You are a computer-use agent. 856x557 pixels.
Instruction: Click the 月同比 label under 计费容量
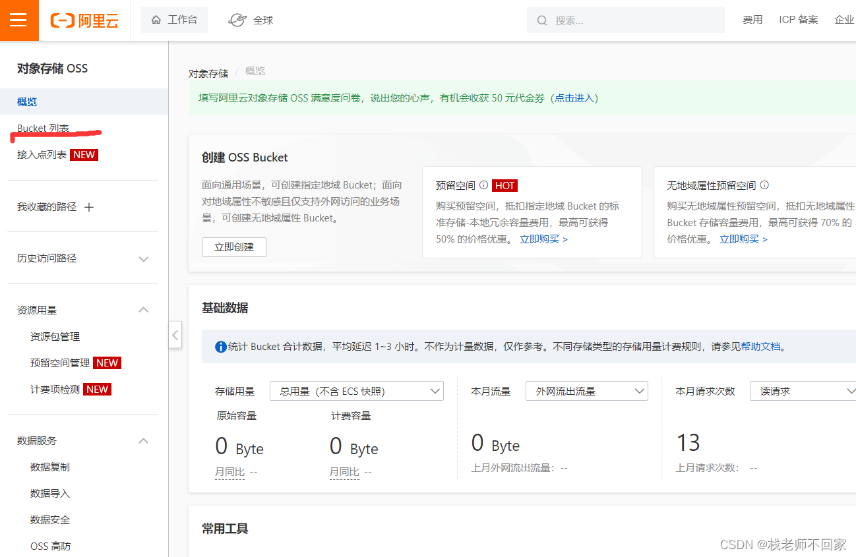tap(344, 472)
